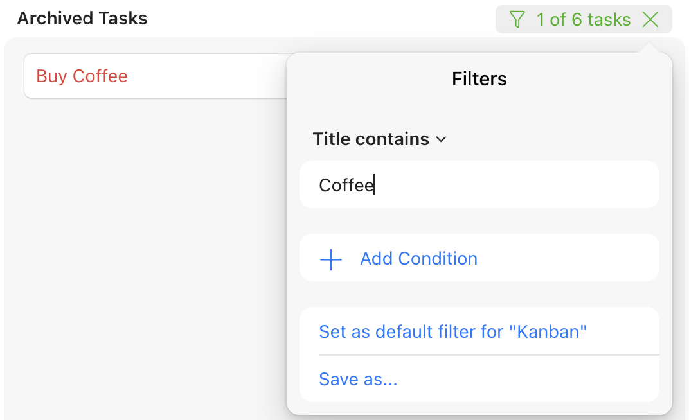689x420 pixels.
Task: Expand the chevron next to "Title contains"
Action: pos(441,139)
